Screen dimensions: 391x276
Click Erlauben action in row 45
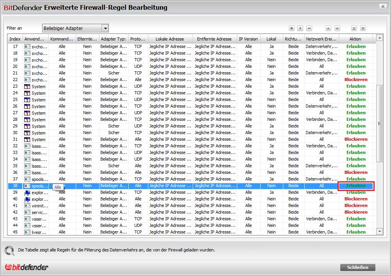(356, 232)
